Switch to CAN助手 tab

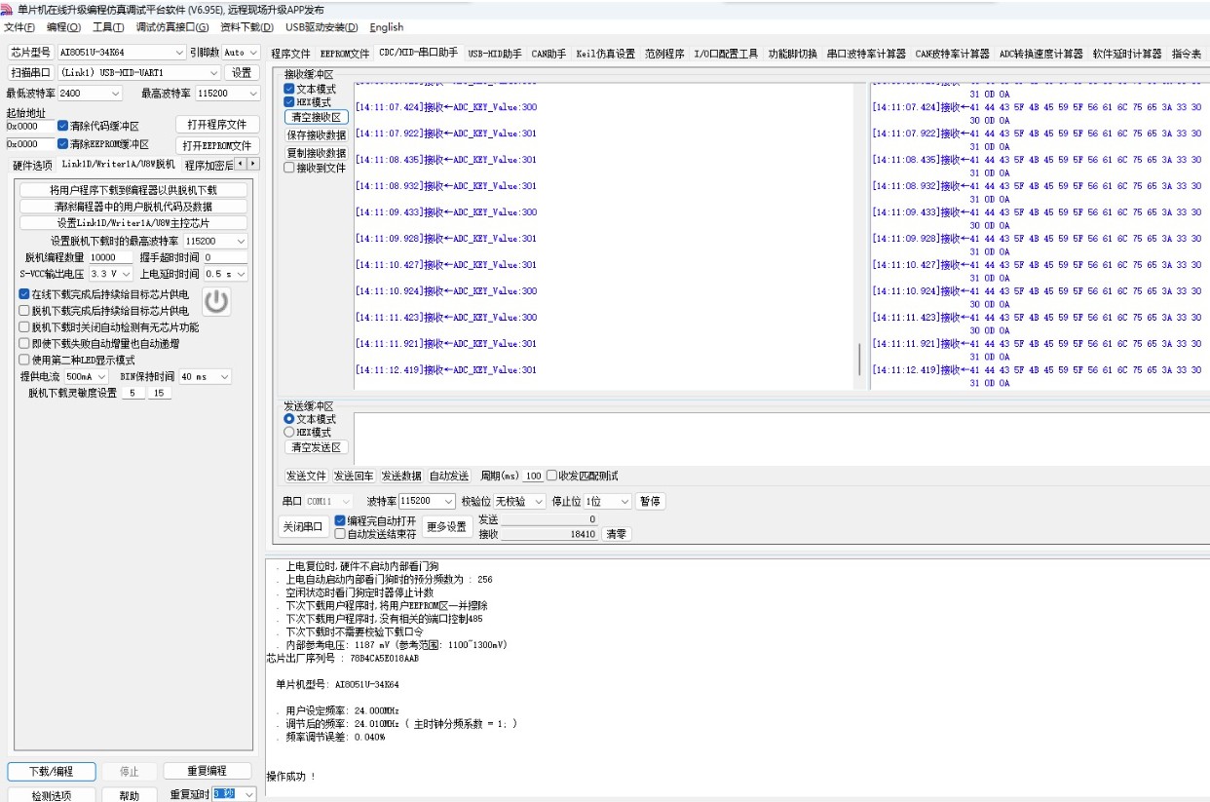pos(548,54)
